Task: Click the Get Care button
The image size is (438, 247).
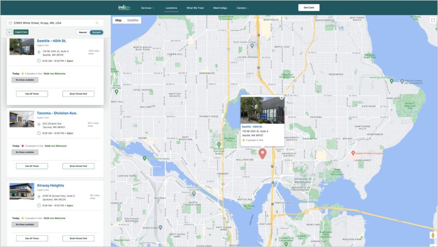Action: tap(309, 8)
